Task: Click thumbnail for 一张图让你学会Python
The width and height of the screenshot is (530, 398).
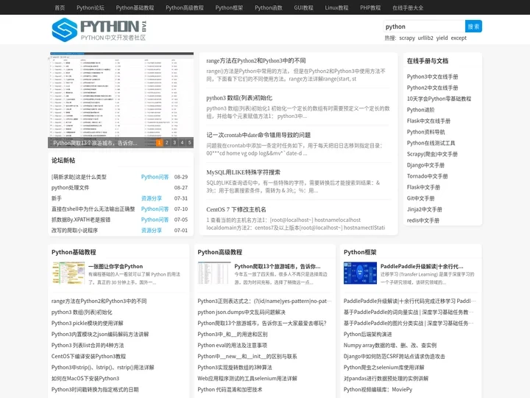Action: [x=68, y=273]
